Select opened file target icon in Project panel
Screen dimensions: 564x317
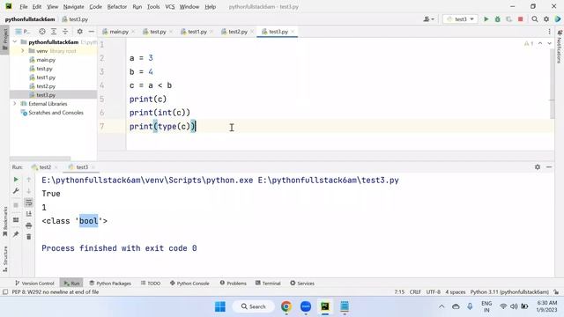click(x=42, y=32)
